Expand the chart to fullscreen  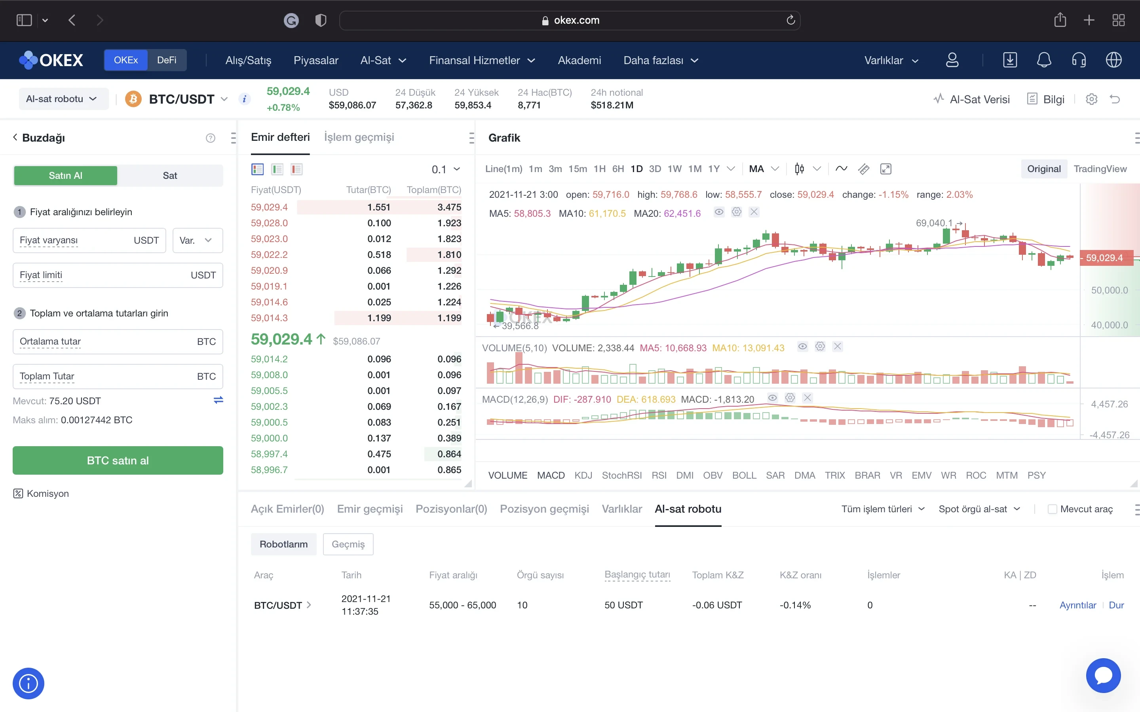(885, 169)
